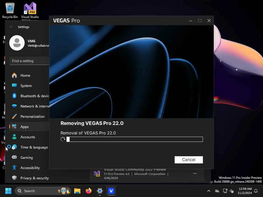Image resolution: width=263 pixels, height=197 pixels.
Task: Show hidden system tray icons
Action: [x=209, y=191]
